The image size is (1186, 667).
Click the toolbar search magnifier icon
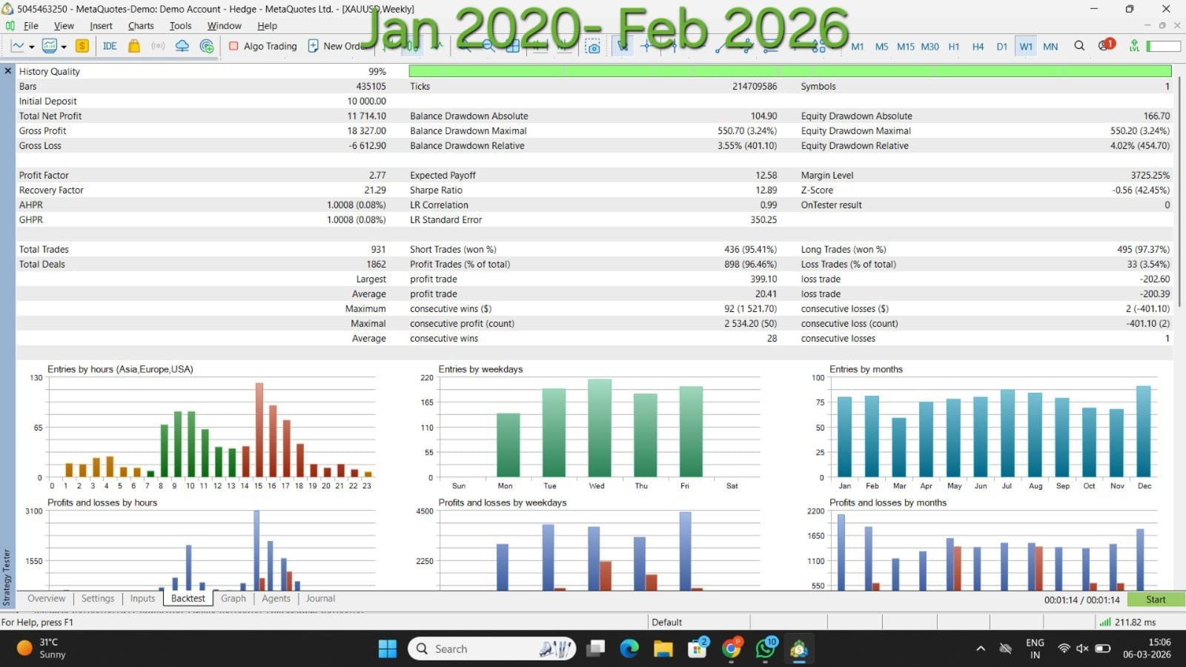pyautogui.click(x=1079, y=46)
